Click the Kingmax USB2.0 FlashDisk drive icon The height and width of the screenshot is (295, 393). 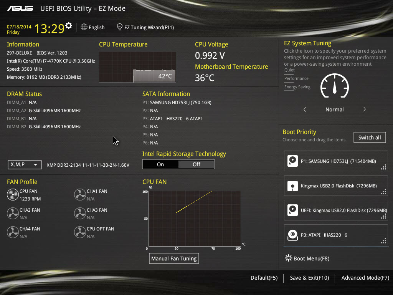(x=292, y=186)
